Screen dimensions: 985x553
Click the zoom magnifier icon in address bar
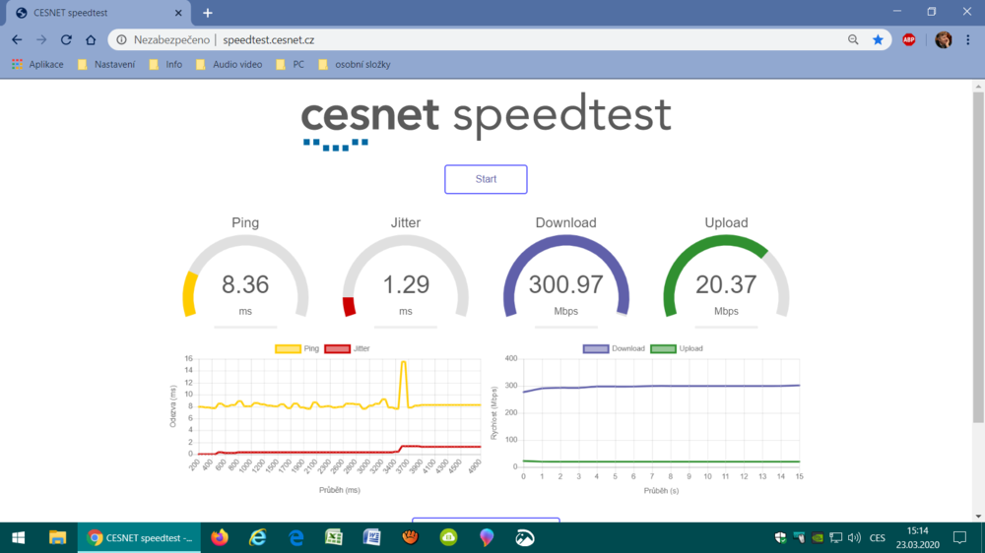pos(853,40)
